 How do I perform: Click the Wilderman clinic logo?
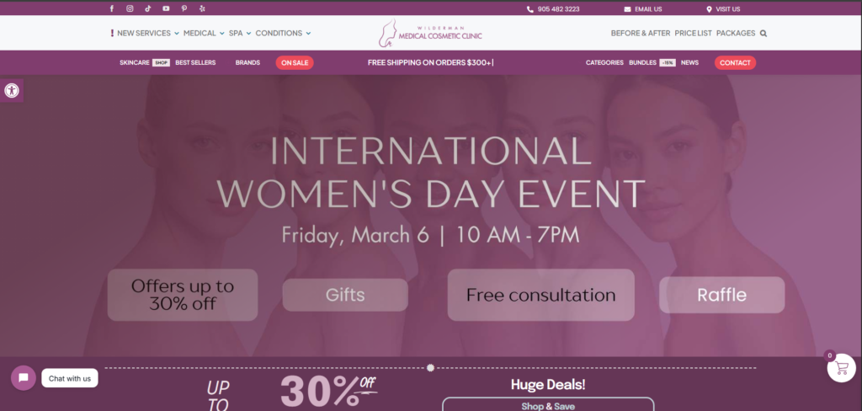click(x=430, y=33)
